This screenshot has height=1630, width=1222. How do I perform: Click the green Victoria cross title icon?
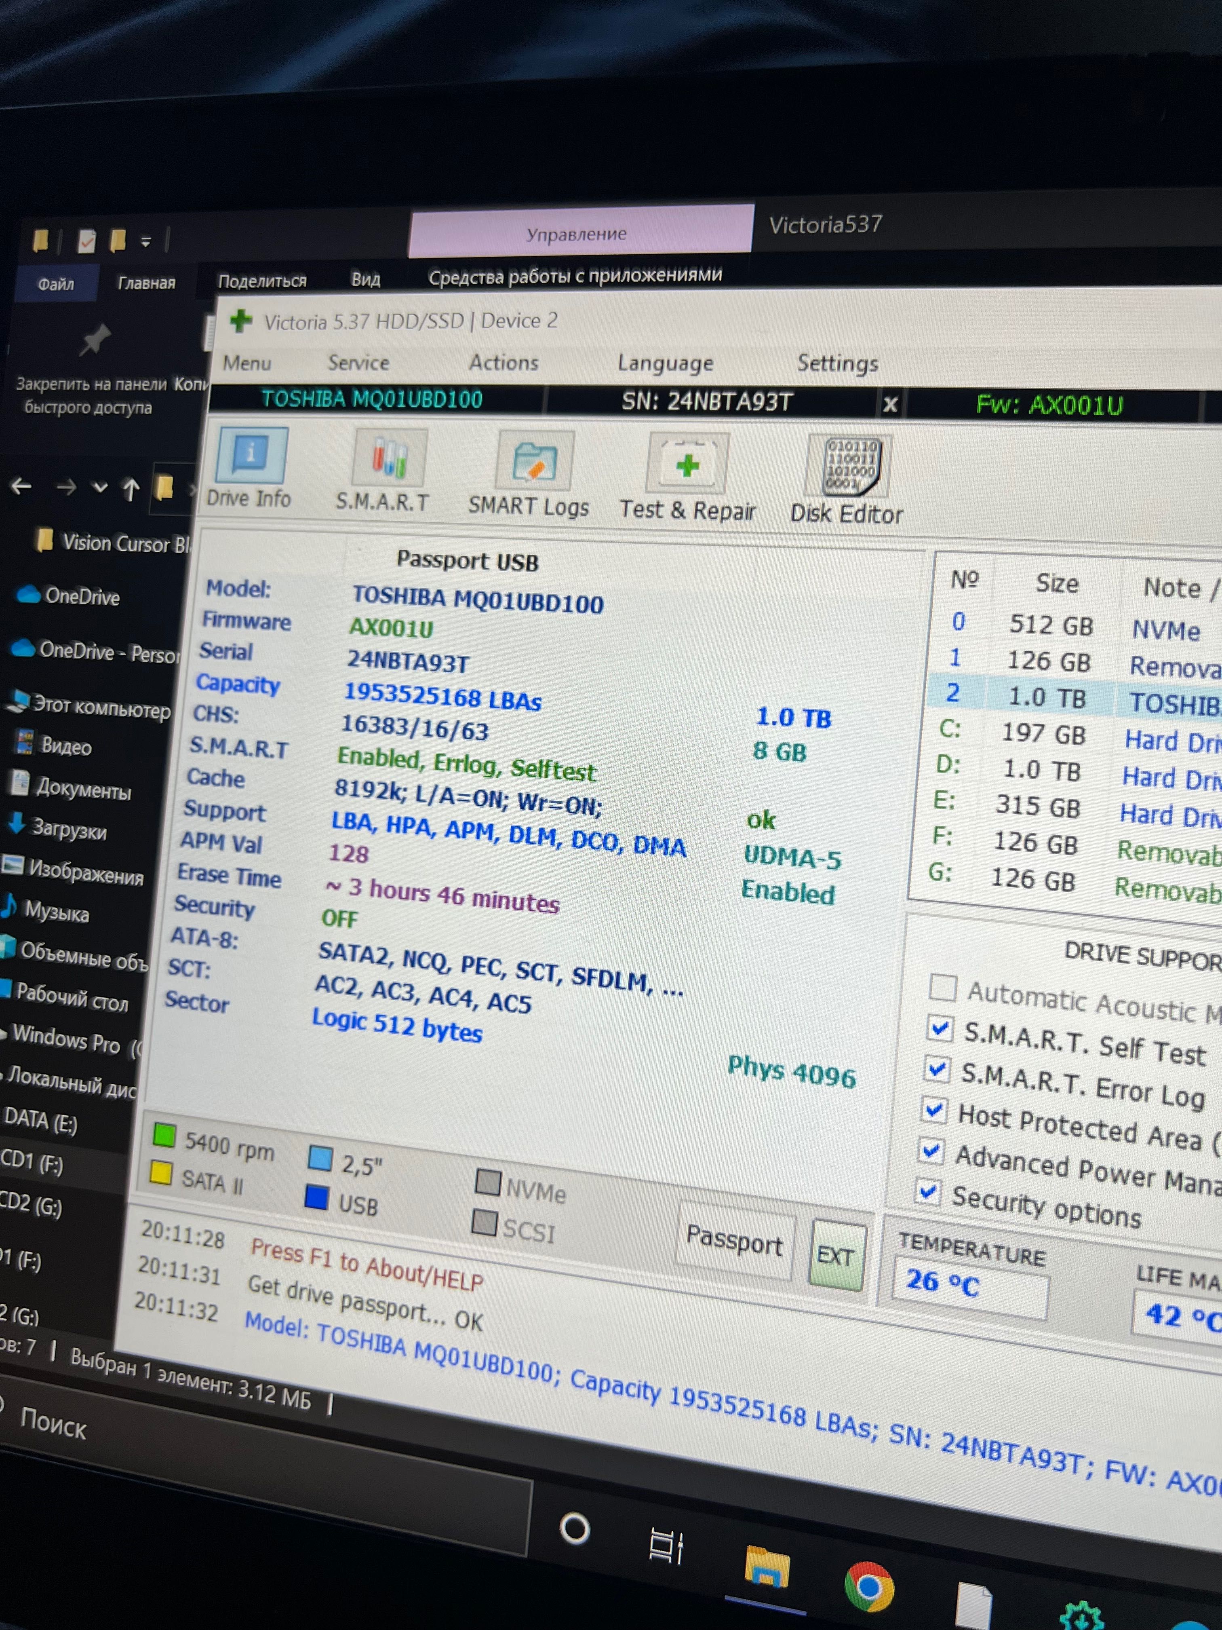pos(240,321)
